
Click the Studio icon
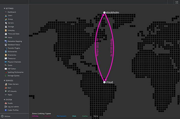point(6,103)
